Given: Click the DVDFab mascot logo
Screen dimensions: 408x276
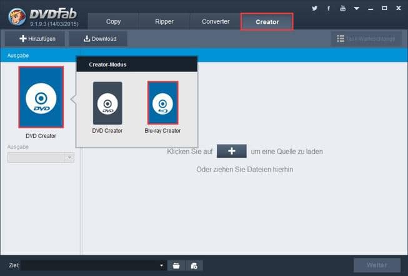Looking at the screenshot, I should click(x=17, y=17).
